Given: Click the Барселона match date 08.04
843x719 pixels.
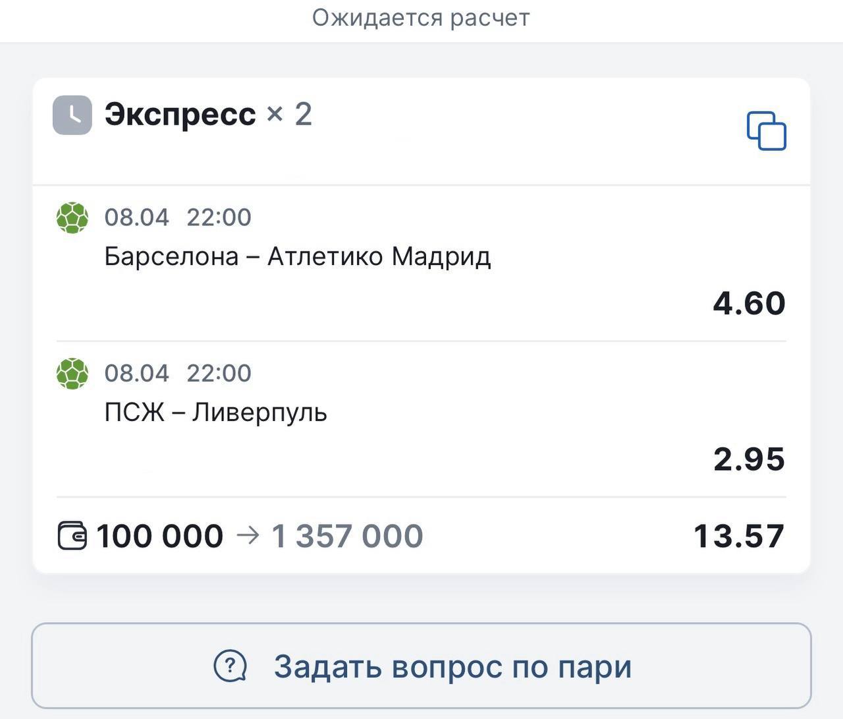Looking at the screenshot, I should click(x=136, y=217).
